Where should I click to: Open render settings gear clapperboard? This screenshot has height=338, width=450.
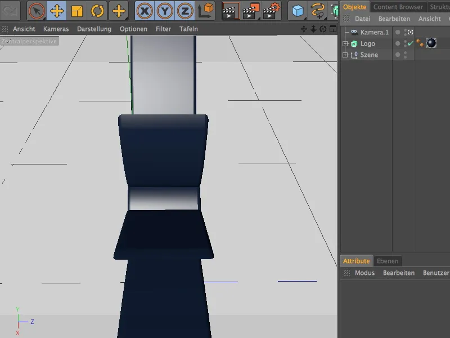coord(271,11)
